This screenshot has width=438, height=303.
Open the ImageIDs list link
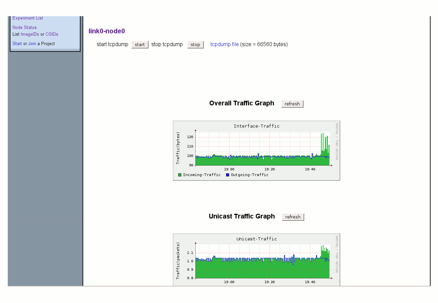click(30, 34)
